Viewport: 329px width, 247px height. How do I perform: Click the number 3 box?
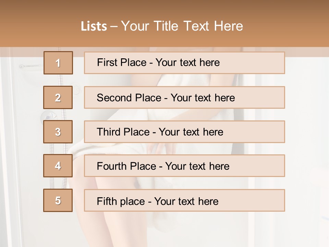pos(58,132)
